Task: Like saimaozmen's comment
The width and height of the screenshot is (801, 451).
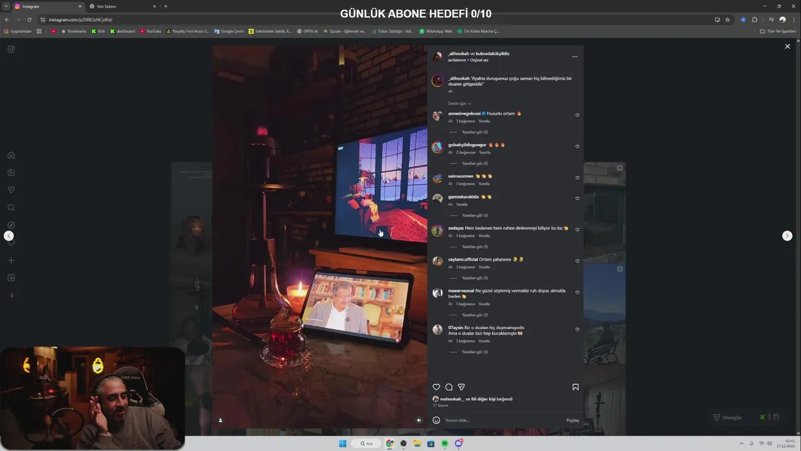Action: pos(577,178)
